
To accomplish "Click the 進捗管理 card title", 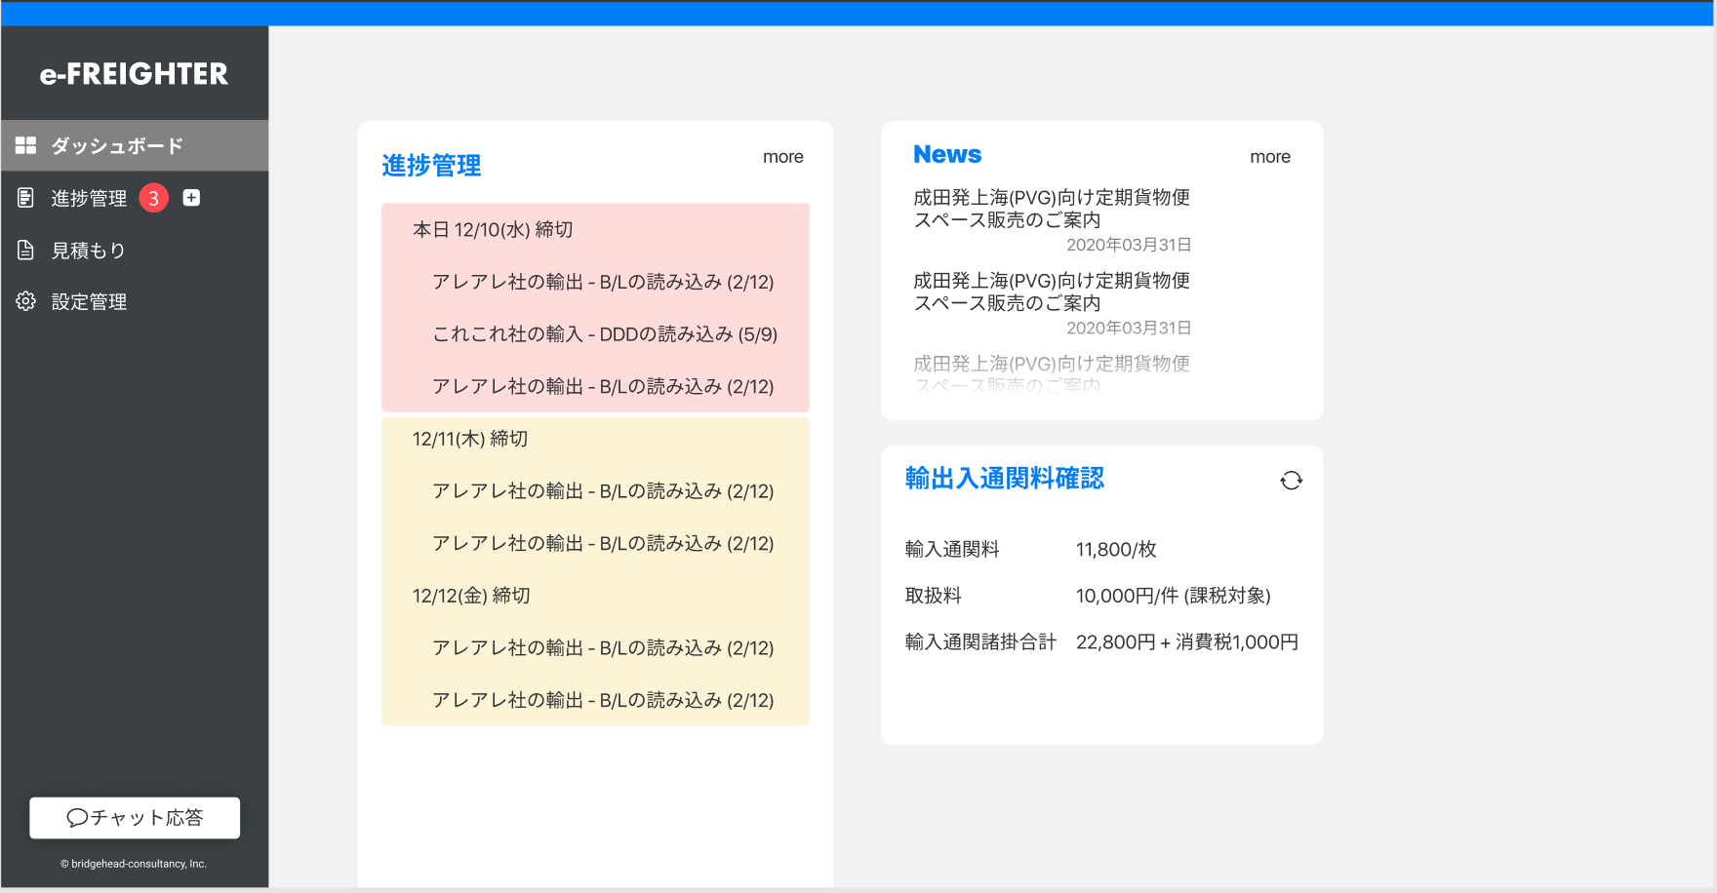I will pyautogui.click(x=431, y=166).
